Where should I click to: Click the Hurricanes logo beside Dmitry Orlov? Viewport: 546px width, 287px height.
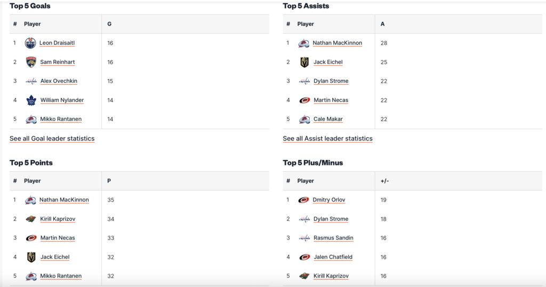point(304,200)
